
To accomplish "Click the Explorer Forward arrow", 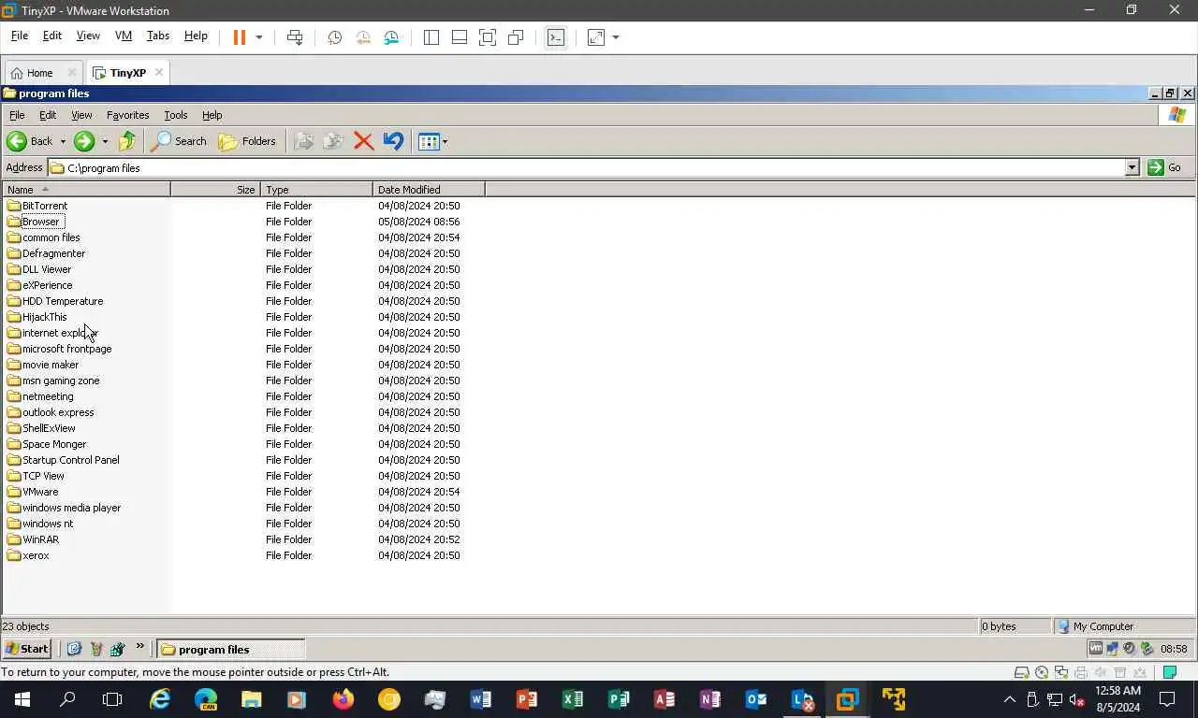I will point(84,141).
